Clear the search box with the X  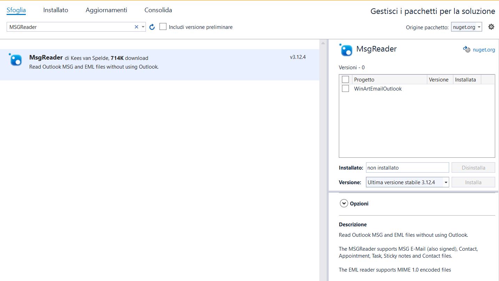tap(137, 27)
